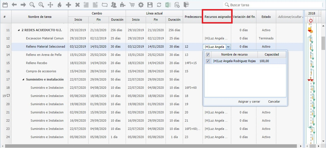Click the vertical scrollbar thumb
The width and height of the screenshot is (326, 148).
323,43
